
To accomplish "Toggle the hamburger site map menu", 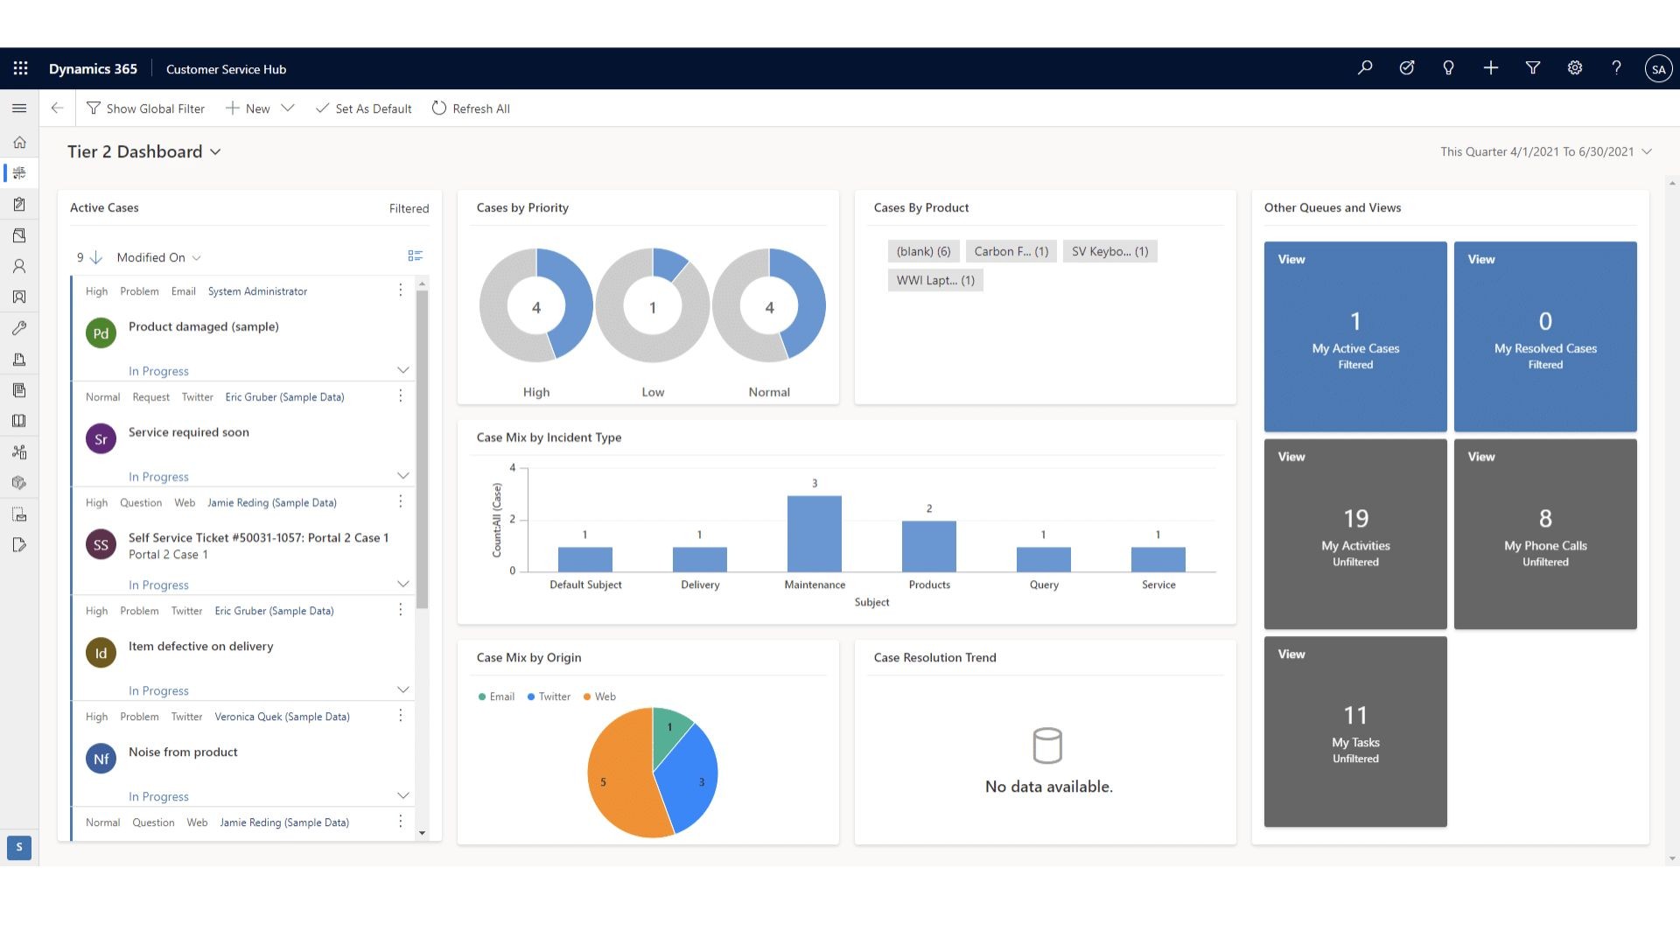I will (x=19, y=108).
